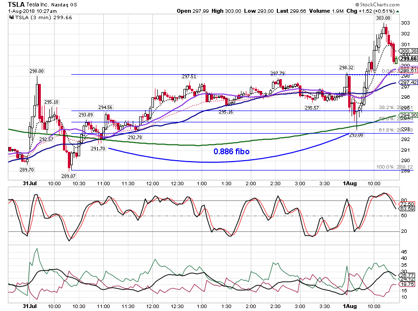The image size is (418, 311).
Task: Click the 26.77 indicator value tag
Action: coord(407,275)
